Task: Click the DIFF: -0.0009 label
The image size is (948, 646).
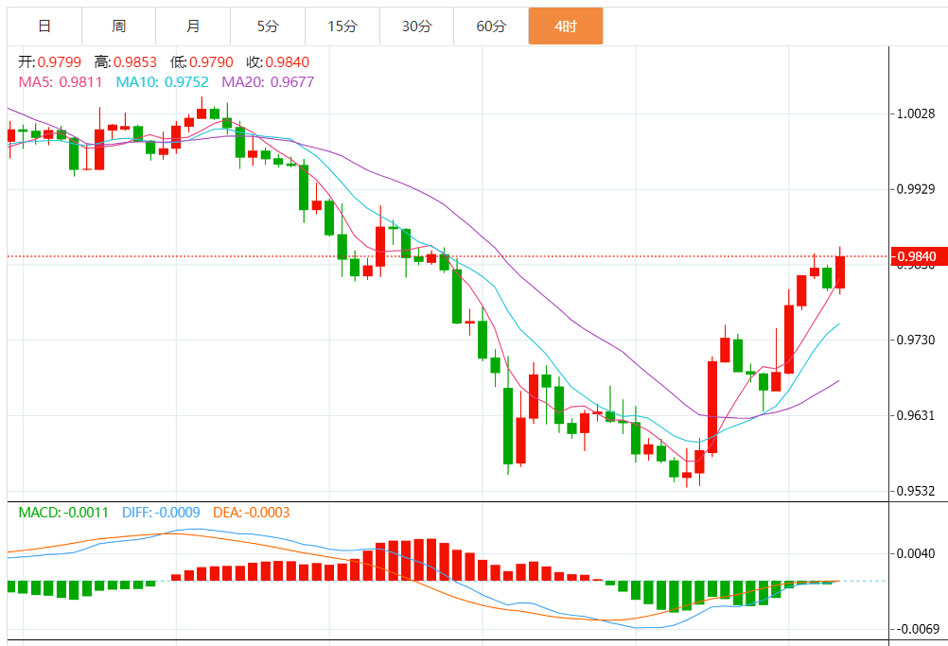Action: coord(161,513)
